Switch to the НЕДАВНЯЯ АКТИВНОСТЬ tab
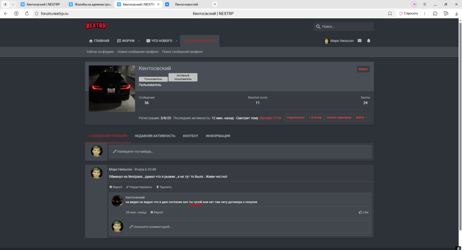The height and width of the screenshot is (250, 462). click(x=155, y=136)
